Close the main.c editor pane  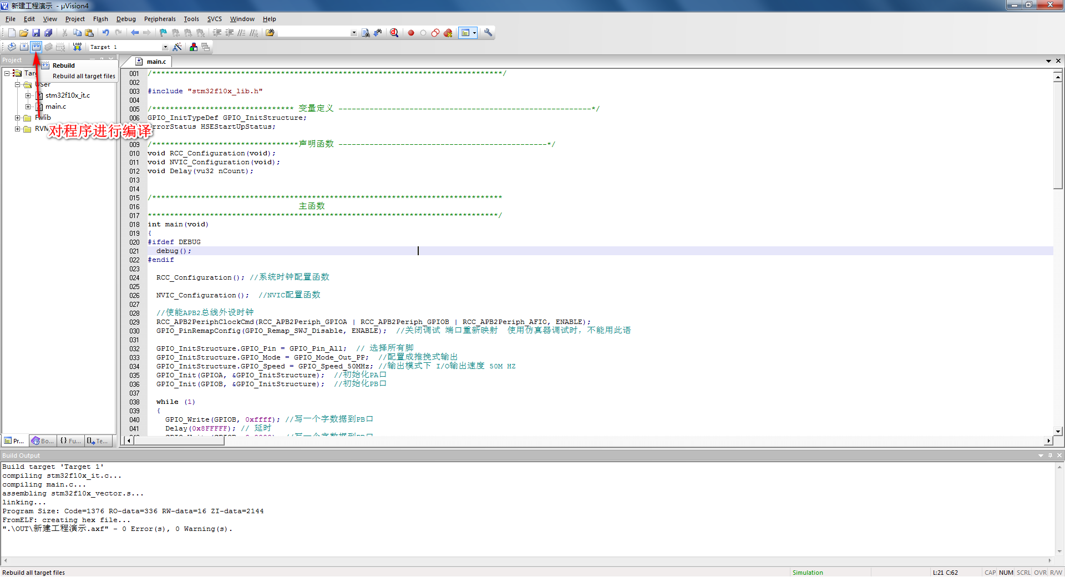(1058, 61)
